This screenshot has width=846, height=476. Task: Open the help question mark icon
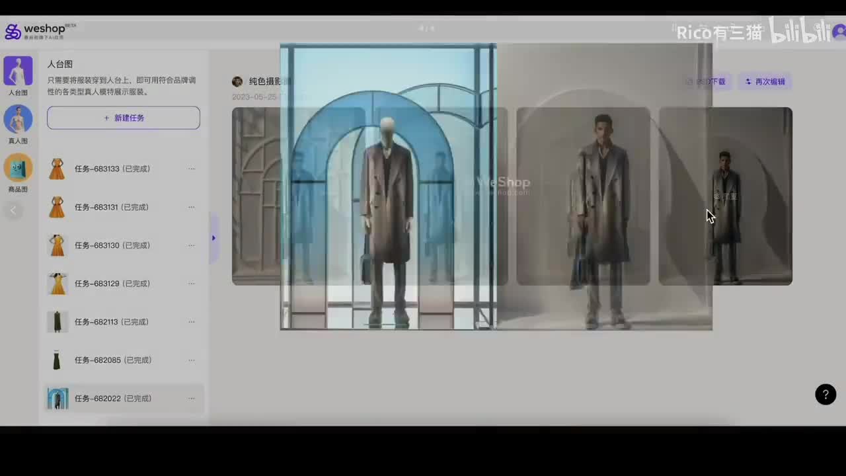[x=825, y=394]
